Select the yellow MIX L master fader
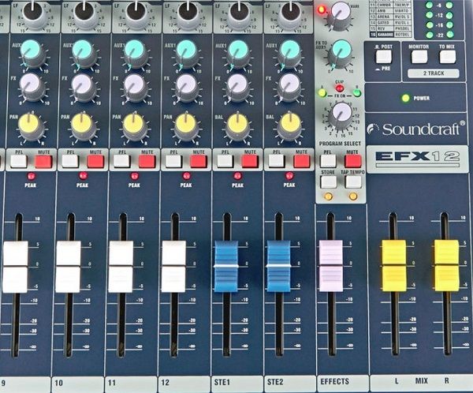 point(394,266)
